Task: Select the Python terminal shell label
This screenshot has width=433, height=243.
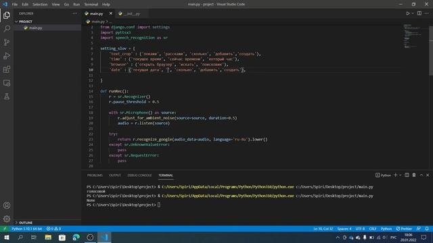Action: (x=383, y=175)
